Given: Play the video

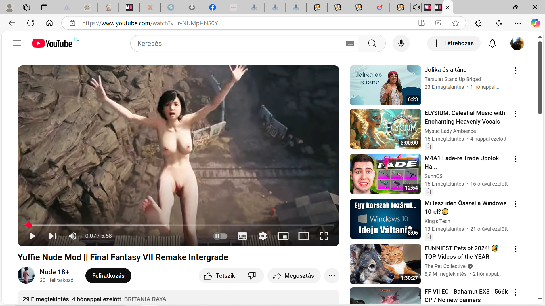Looking at the screenshot, I should (32, 236).
